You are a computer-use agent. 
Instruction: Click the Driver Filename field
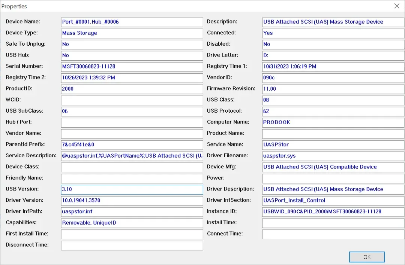[x=333, y=156]
